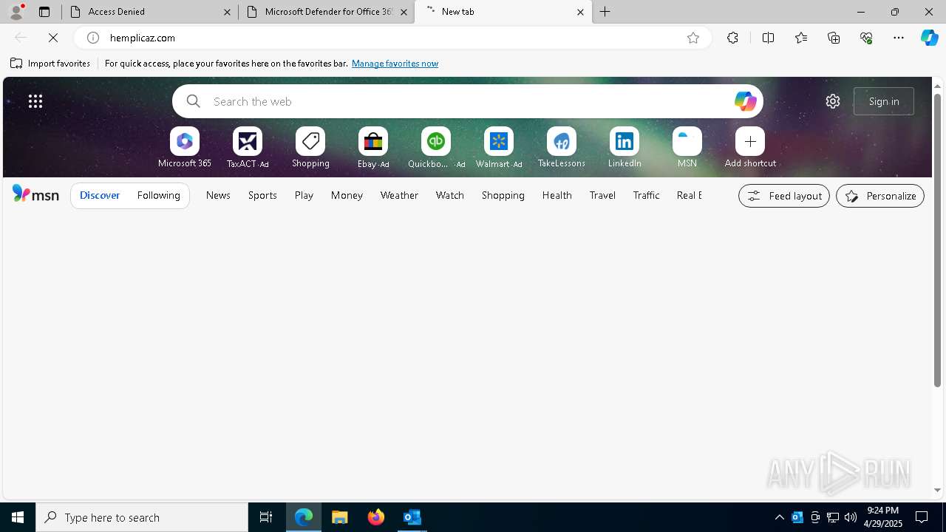Open the Health category
Viewport: 946px width, 532px height.
point(557,195)
